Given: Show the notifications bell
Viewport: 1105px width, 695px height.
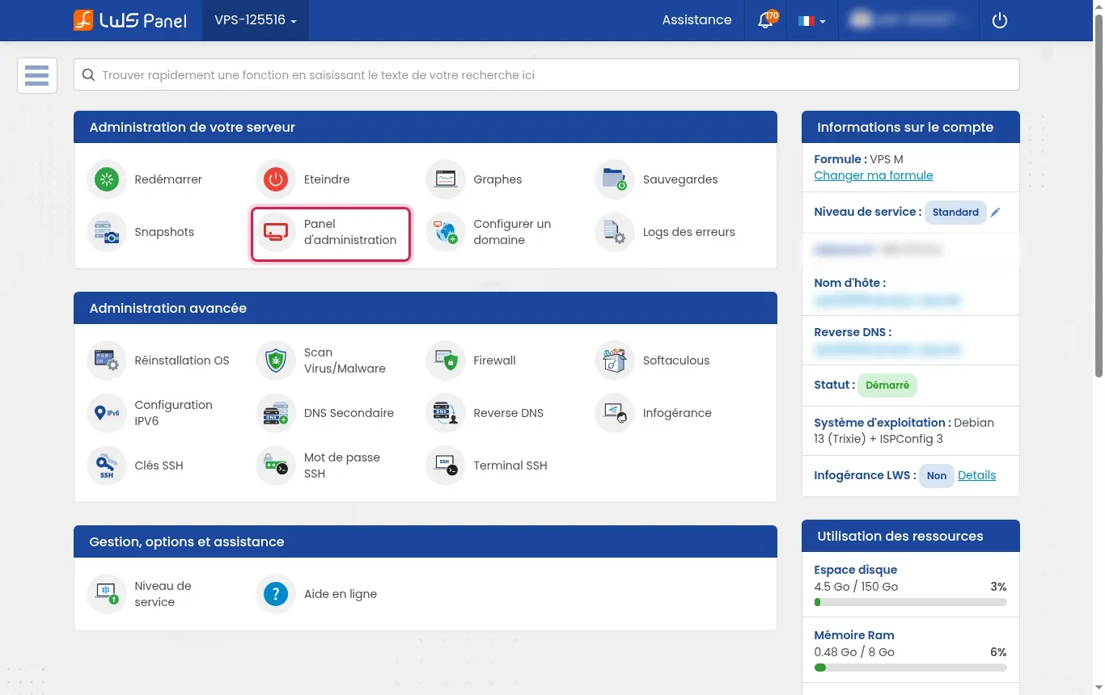Looking at the screenshot, I should (765, 20).
